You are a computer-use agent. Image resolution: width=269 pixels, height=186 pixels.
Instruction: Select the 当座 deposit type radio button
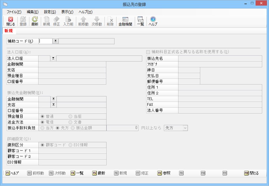point(70,117)
